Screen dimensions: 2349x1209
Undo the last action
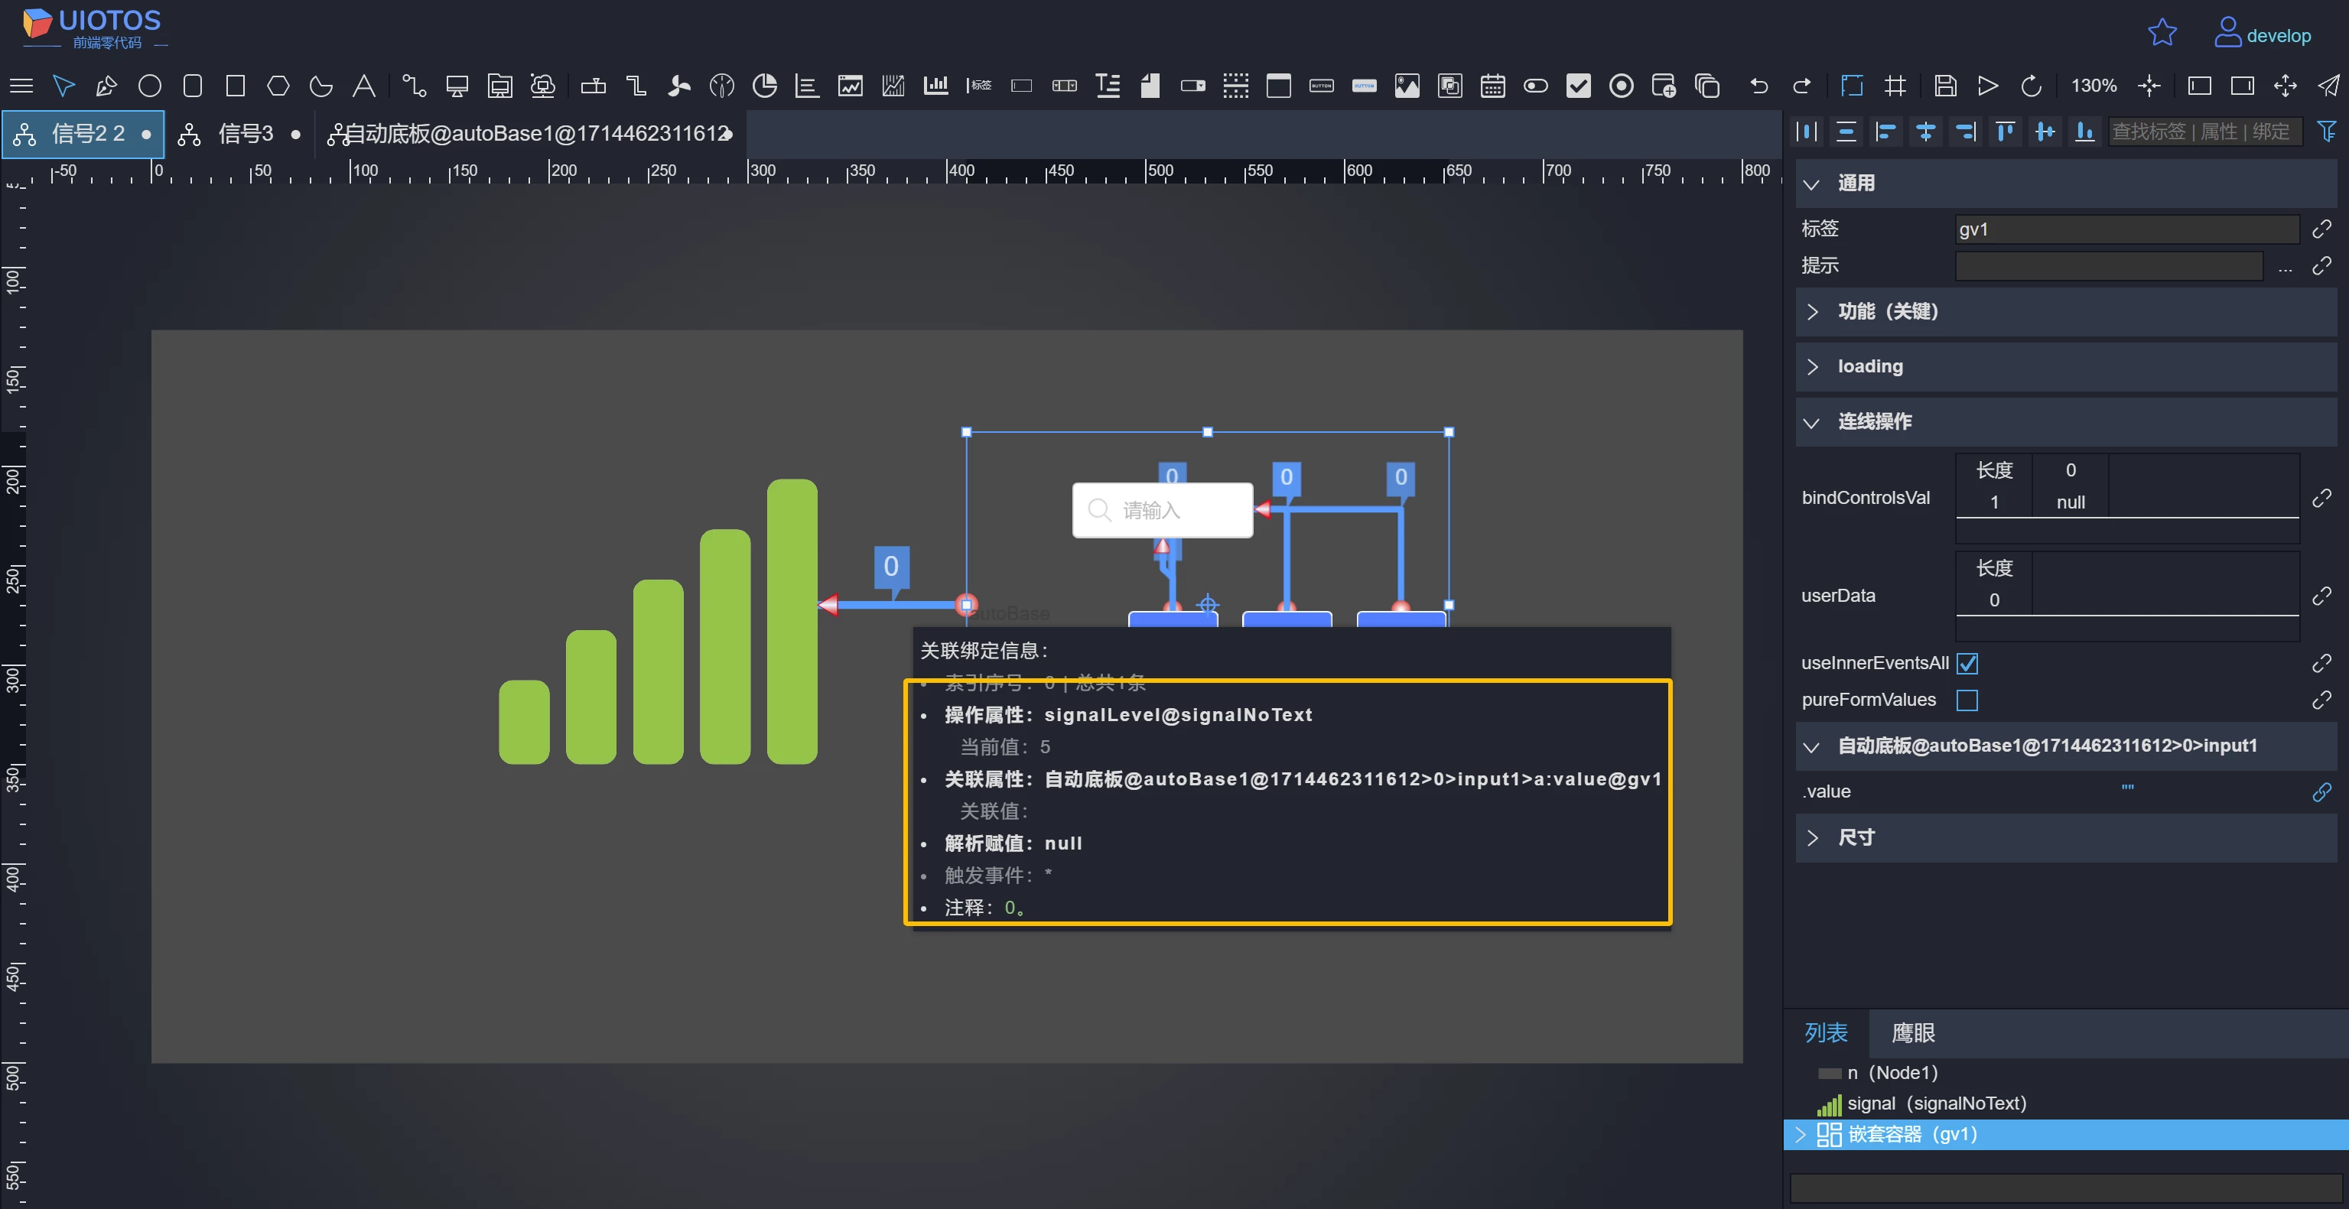1758,86
